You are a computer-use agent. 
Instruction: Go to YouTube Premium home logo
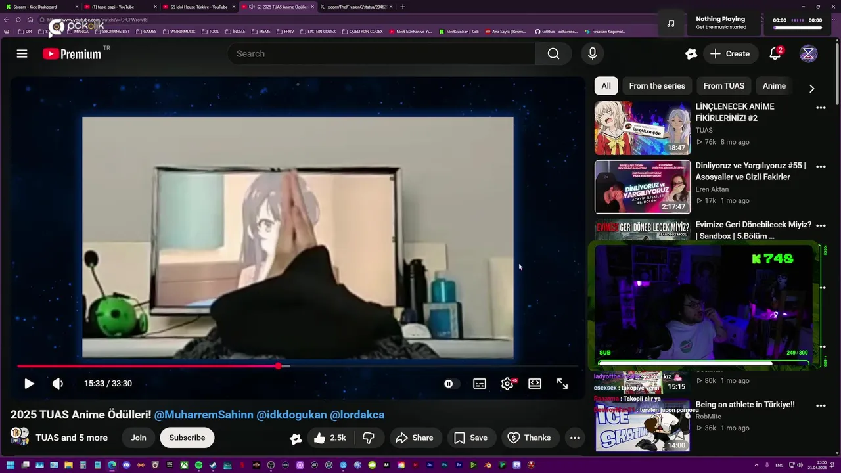73,54
